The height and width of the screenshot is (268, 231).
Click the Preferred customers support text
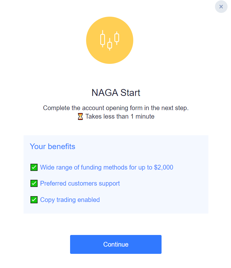[80, 184]
